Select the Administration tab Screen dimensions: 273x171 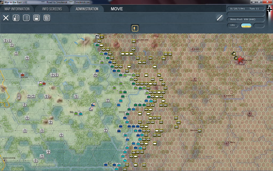coord(87,9)
